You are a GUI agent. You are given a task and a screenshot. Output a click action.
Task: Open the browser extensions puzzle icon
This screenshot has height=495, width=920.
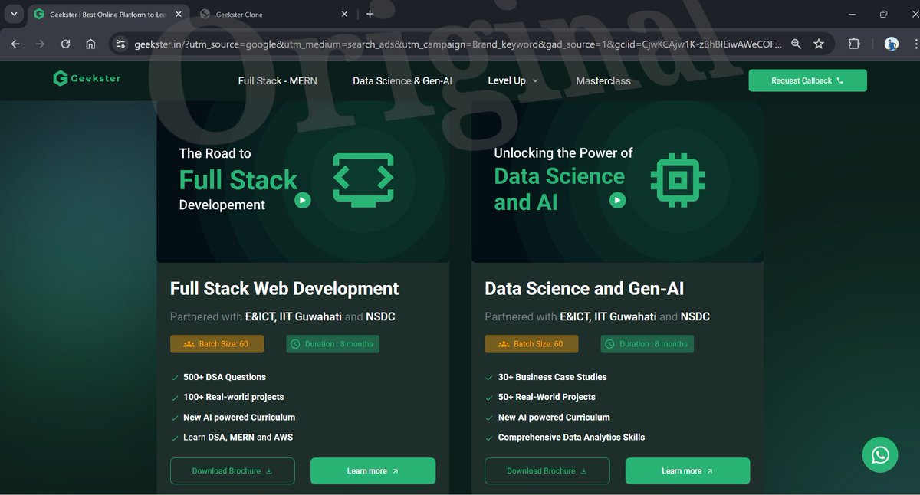[854, 44]
